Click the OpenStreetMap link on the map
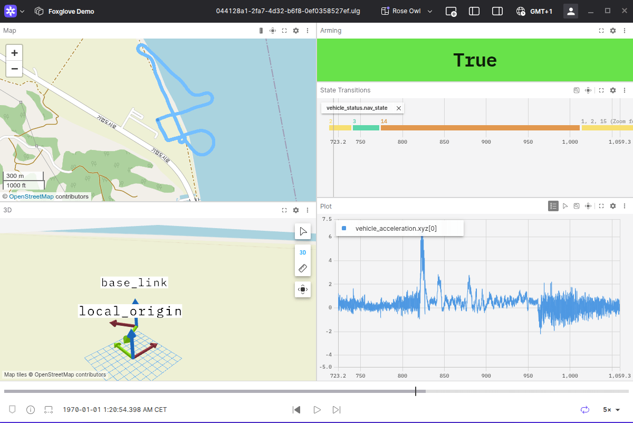Viewport: 633px width, 423px height. click(31, 196)
